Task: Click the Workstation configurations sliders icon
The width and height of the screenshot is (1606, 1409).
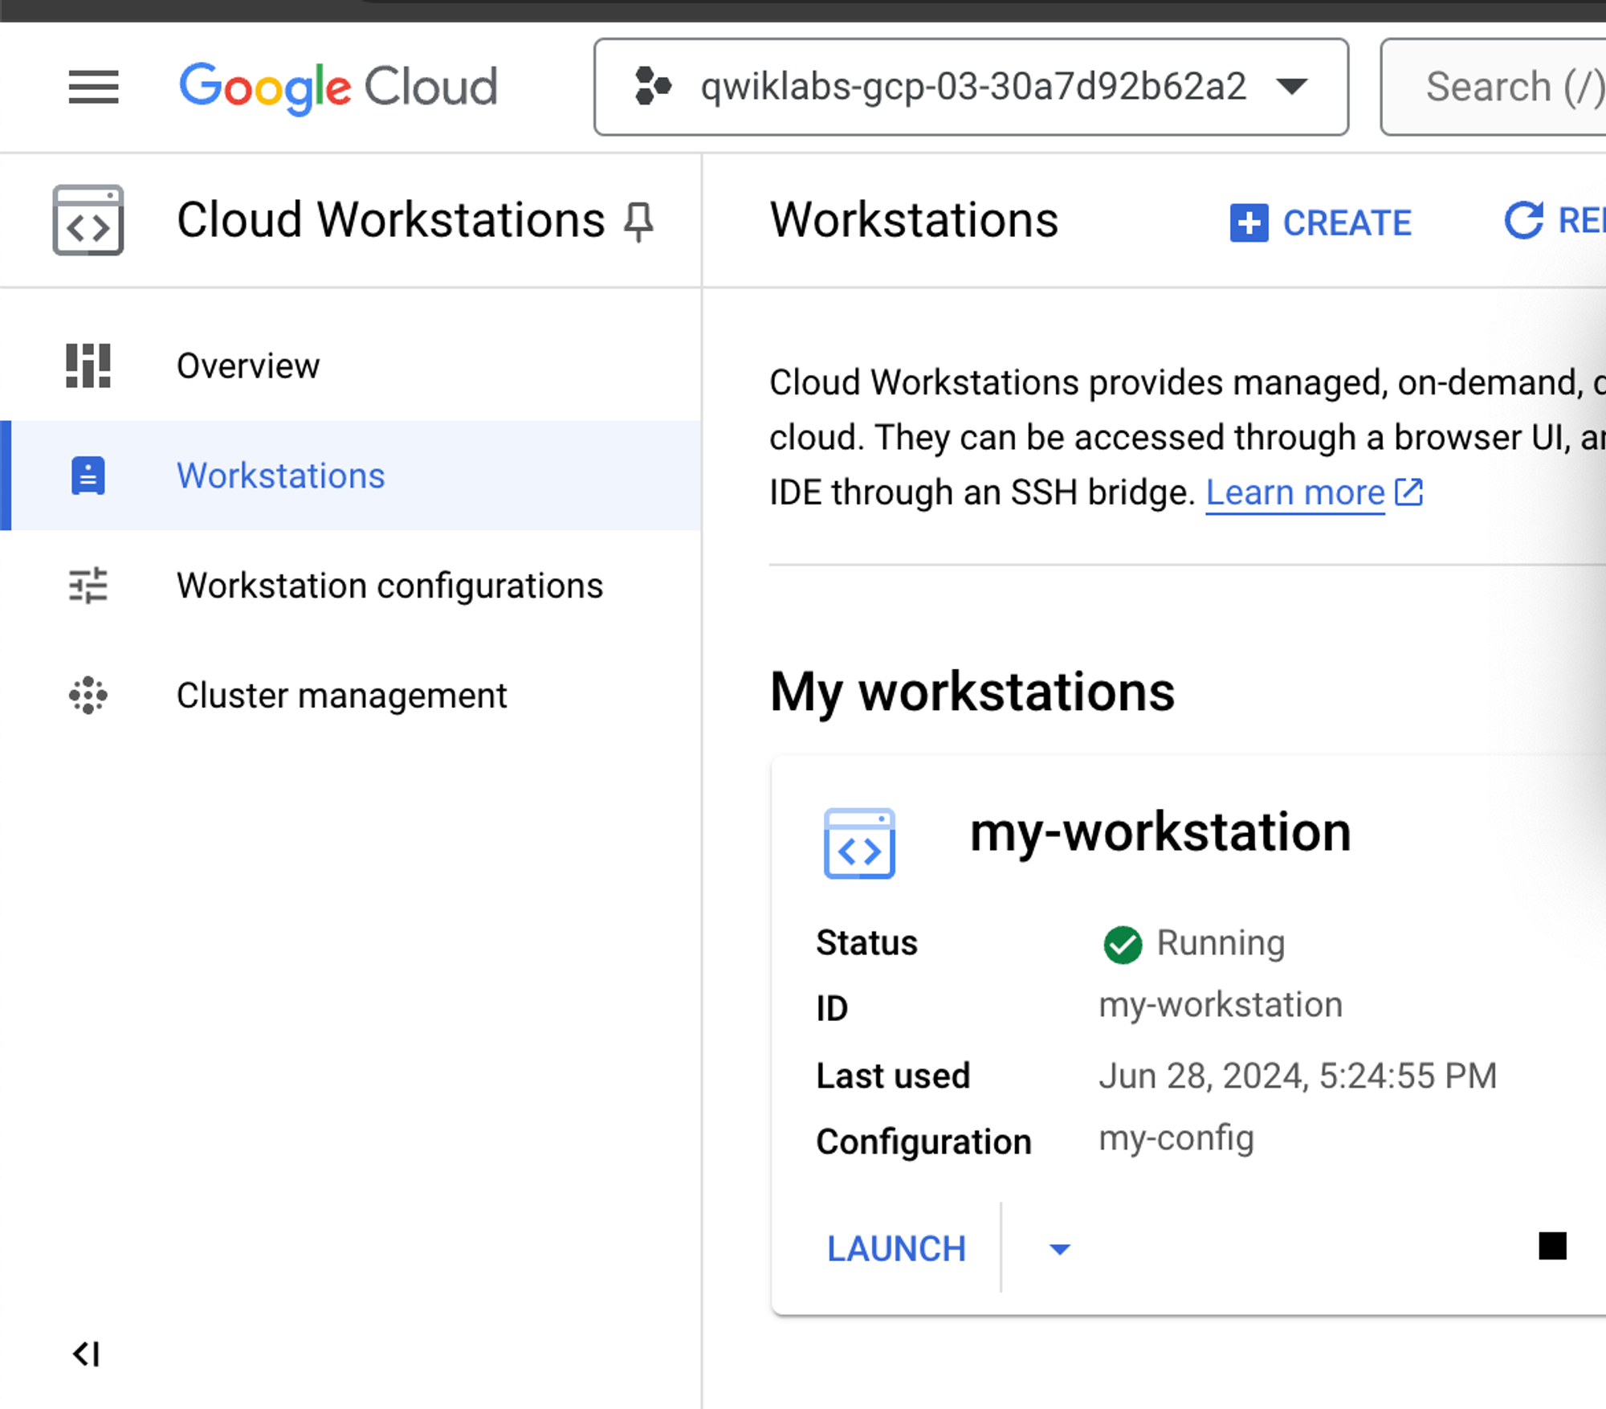Action: [x=88, y=586]
